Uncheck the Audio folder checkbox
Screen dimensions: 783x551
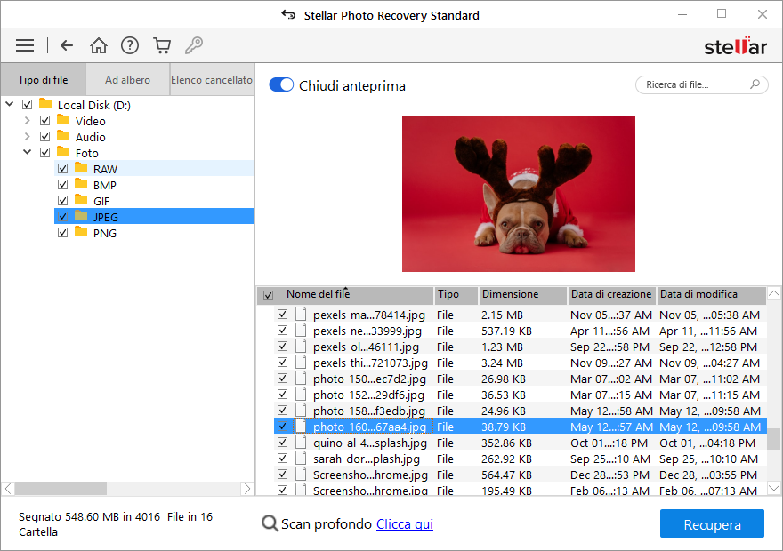coord(45,137)
